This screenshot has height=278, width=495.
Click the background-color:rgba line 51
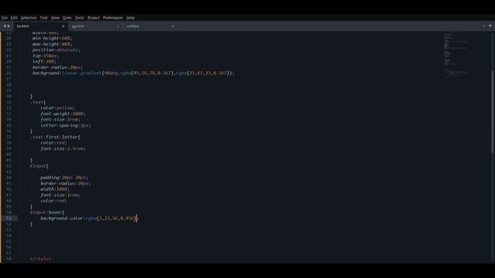coord(90,219)
